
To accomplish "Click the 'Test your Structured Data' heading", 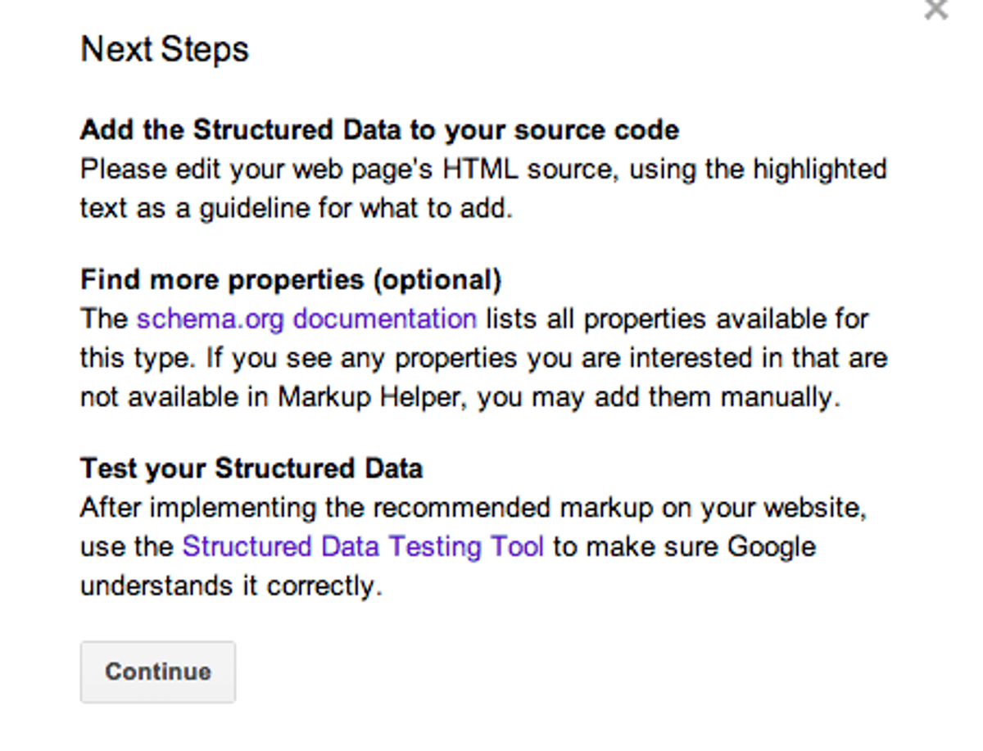I will click(x=251, y=469).
